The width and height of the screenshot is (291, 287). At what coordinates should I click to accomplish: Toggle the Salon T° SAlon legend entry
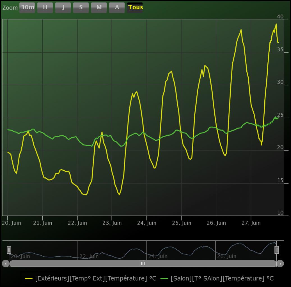(217, 278)
